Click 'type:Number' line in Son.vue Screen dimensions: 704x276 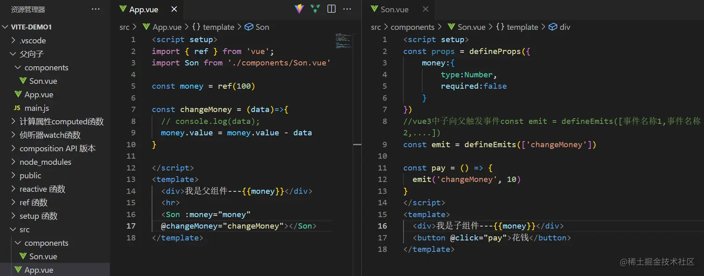(x=469, y=74)
